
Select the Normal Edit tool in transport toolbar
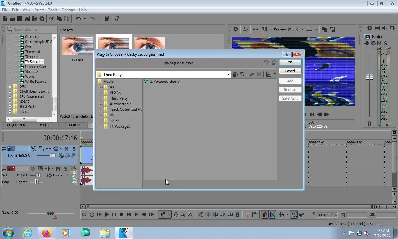click(x=163, y=214)
